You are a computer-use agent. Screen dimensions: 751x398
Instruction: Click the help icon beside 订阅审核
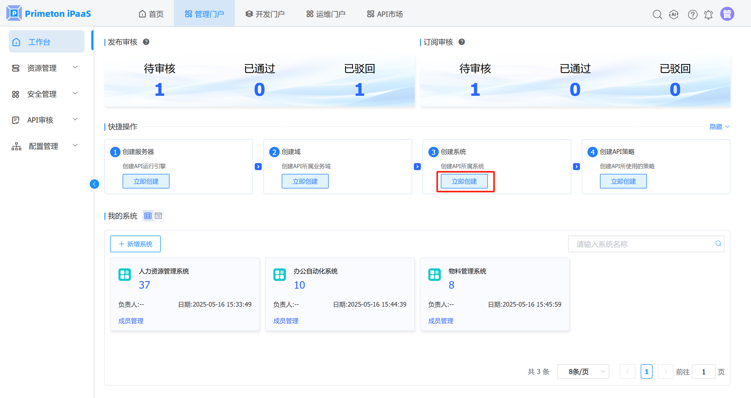click(461, 42)
